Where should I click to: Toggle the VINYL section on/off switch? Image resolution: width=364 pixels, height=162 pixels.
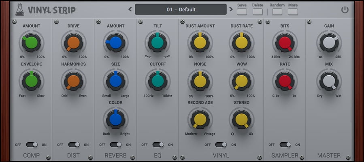click(221, 145)
